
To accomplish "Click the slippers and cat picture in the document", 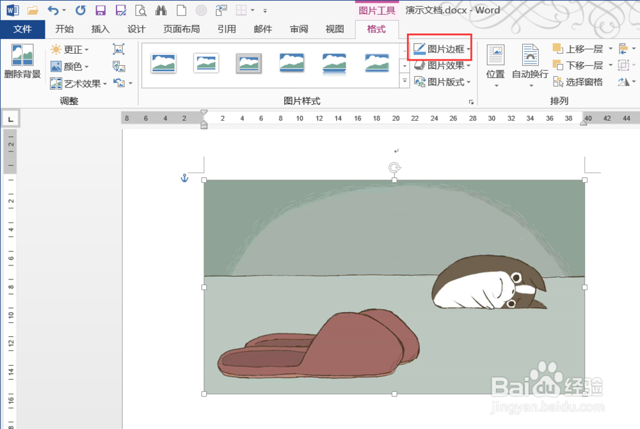I will coord(394,287).
